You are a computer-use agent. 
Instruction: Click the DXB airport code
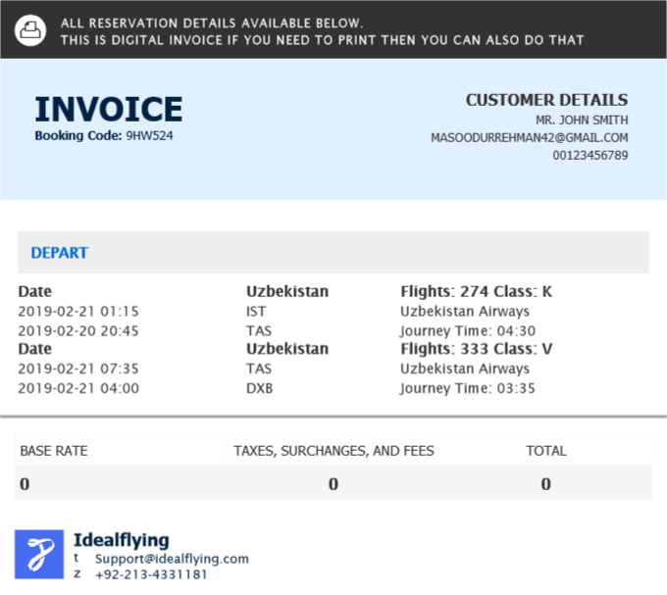259,388
